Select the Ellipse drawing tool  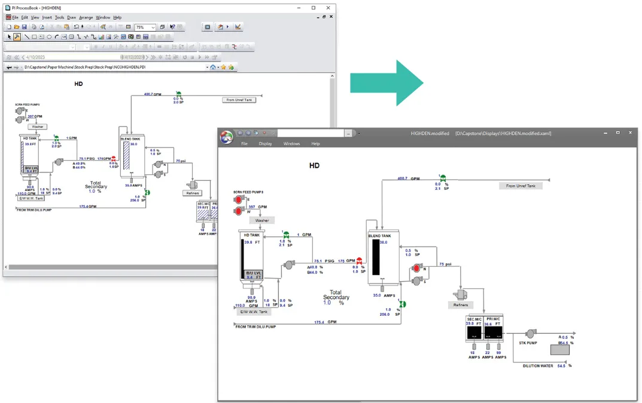click(49, 37)
